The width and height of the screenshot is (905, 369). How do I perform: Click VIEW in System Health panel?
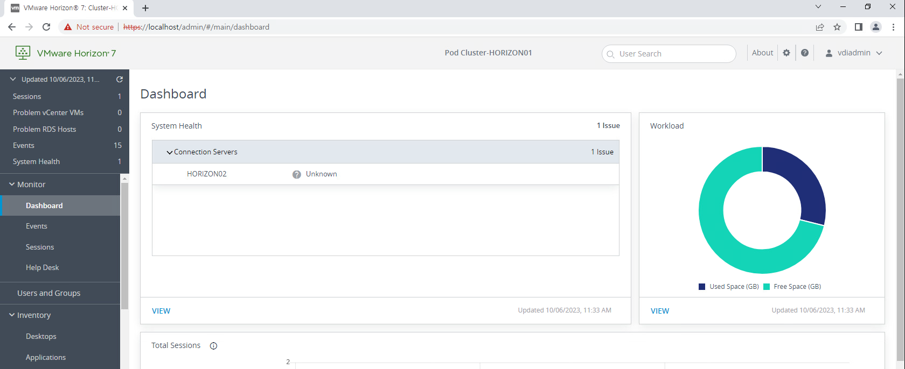coord(161,311)
